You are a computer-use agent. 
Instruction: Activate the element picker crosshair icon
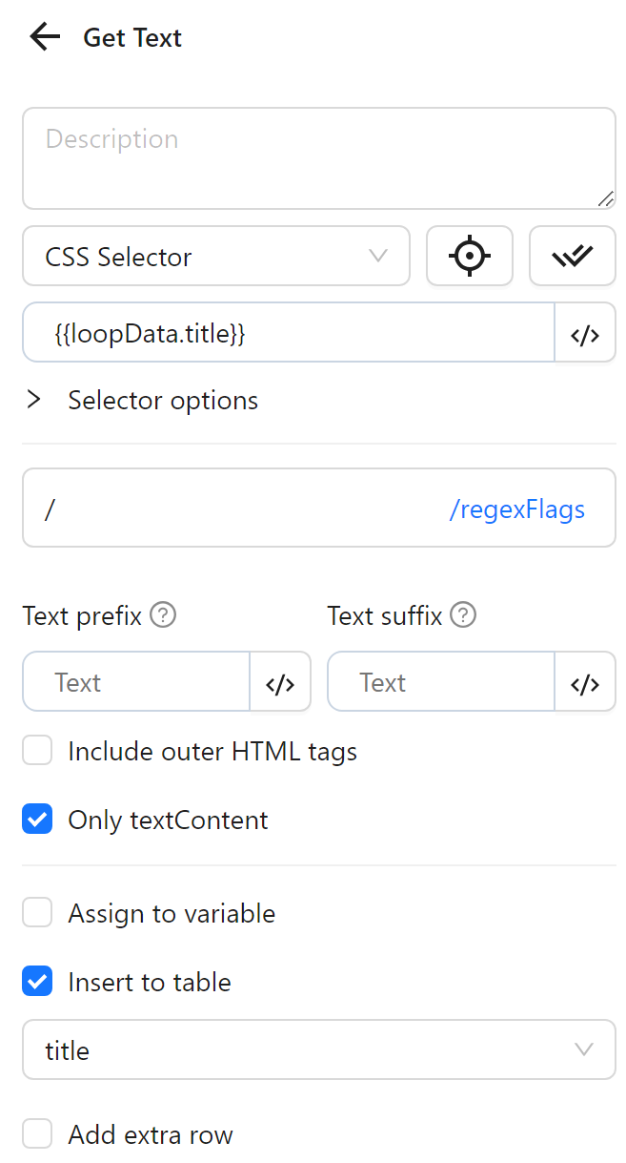pos(469,256)
